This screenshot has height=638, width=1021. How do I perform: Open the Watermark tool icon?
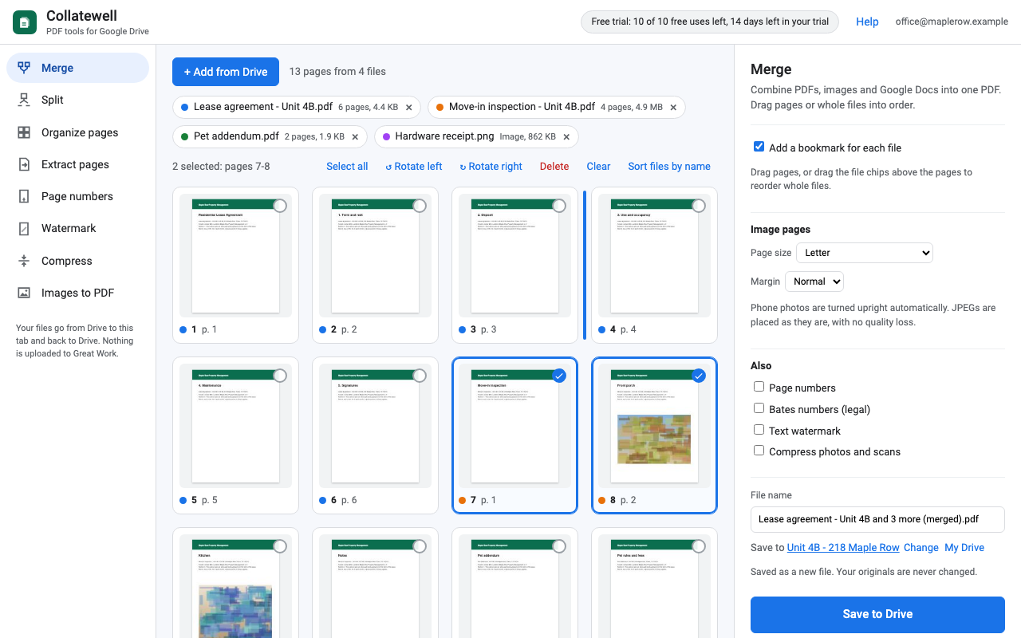(x=24, y=228)
